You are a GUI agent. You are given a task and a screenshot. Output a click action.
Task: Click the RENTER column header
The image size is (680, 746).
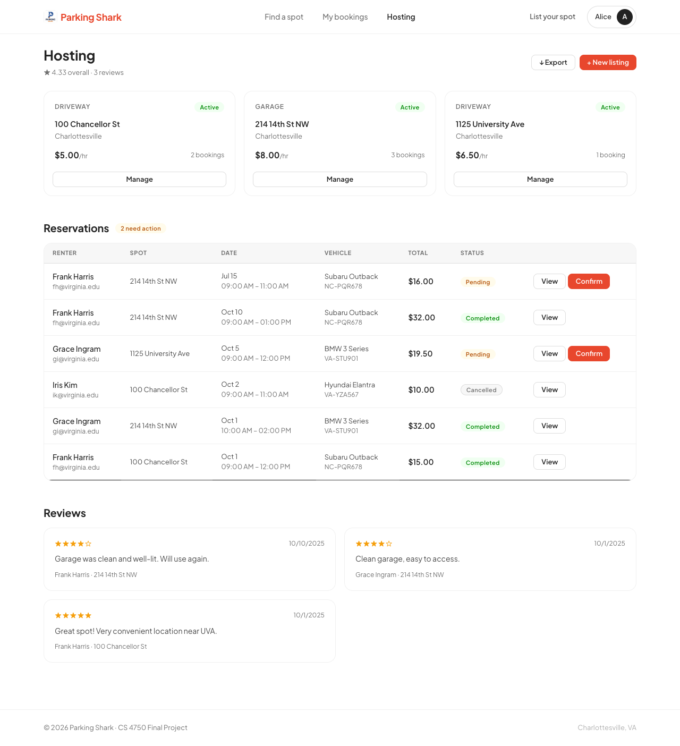click(x=64, y=253)
